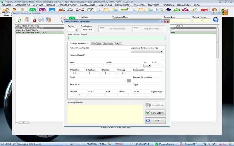Click the Observações Gerais yellow text area

(105, 114)
